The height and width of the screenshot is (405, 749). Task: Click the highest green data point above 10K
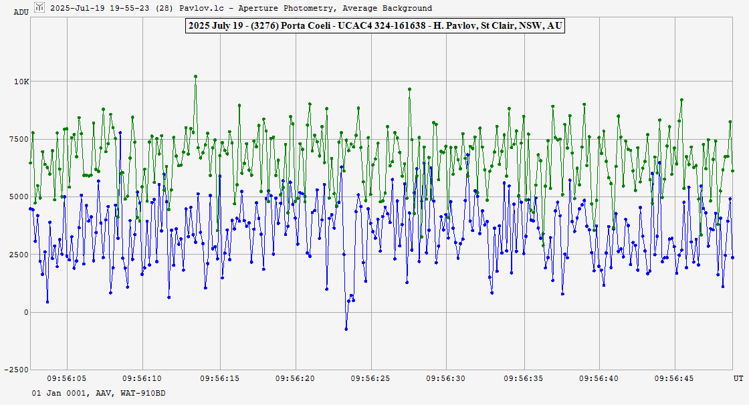tap(195, 76)
